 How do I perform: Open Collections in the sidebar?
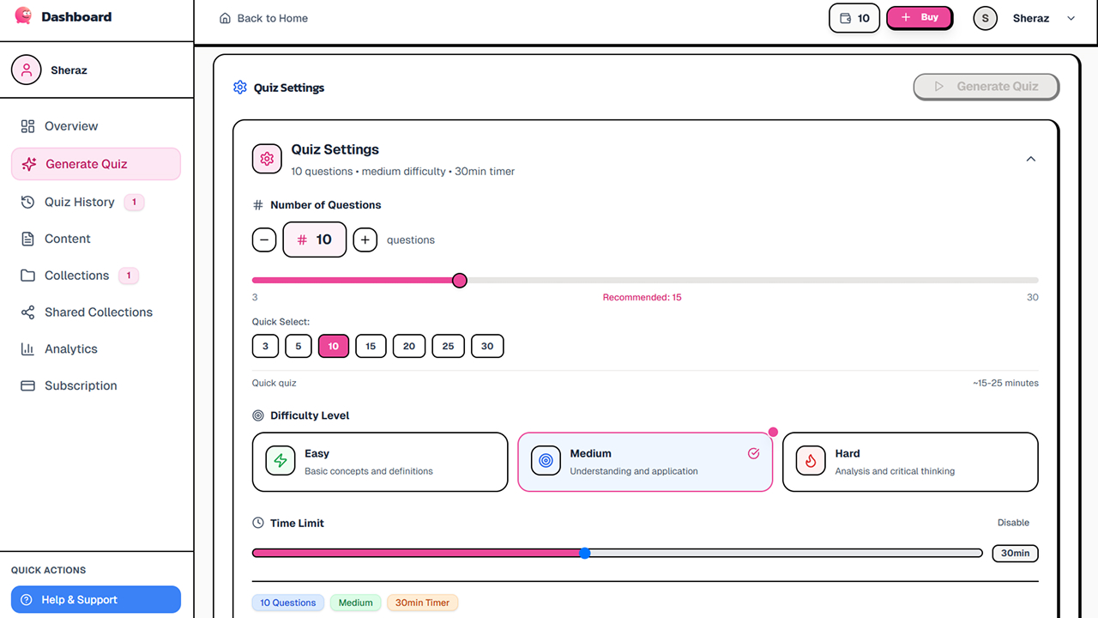pyautogui.click(x=76, y=276)
